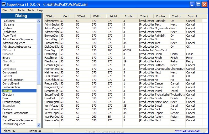This screenshot has height=134, width=209.
Task: Click the Title column header
Action: [146, 16]
